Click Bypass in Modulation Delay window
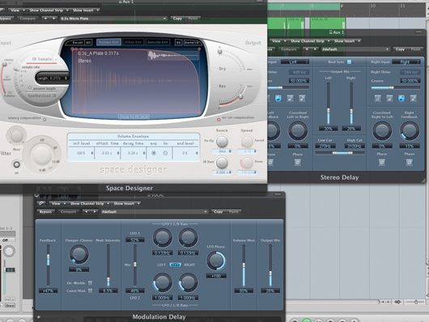The height and width of the screenshot is (322, 429). pos(45,211)
